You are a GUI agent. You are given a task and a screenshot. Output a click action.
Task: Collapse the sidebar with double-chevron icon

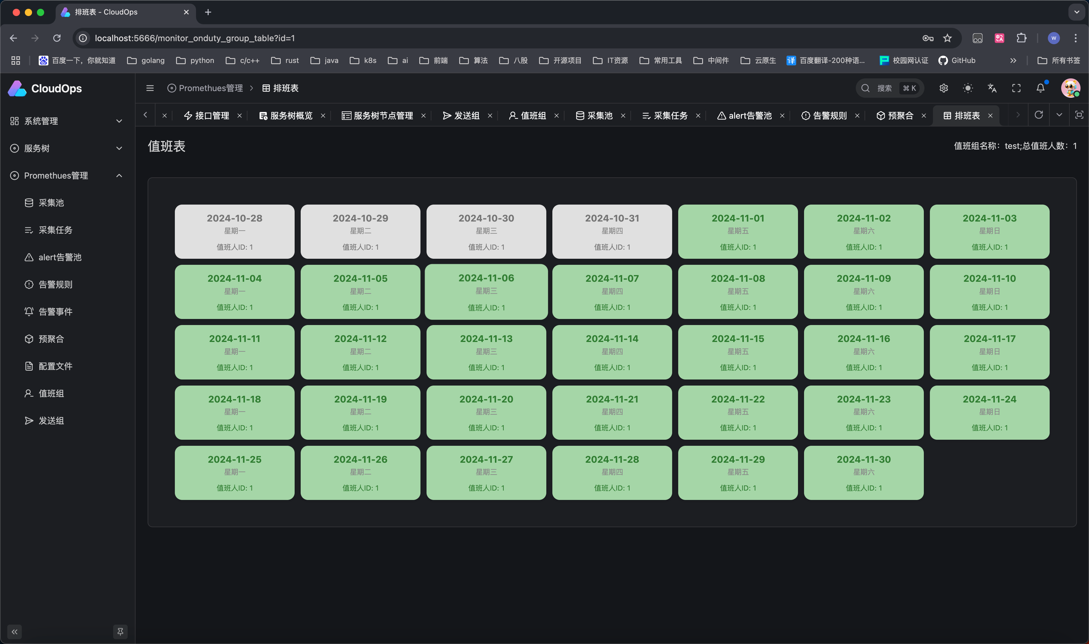(14, 632)
